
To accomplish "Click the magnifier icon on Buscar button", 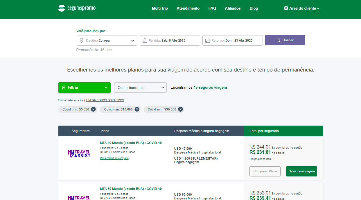I will tap(278, 40).
